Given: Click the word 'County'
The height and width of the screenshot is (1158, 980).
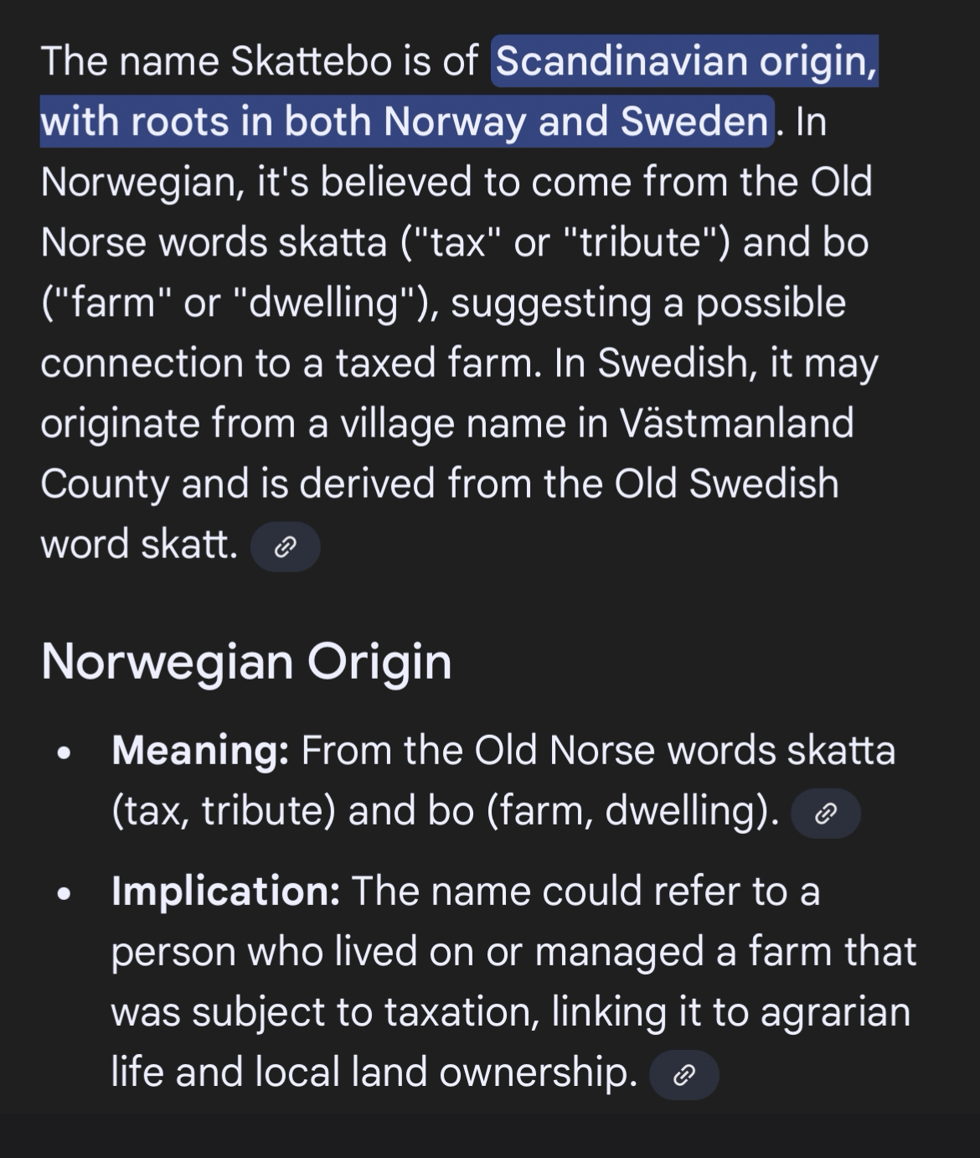Looking at the screenshot, I should tap(105, 483).
